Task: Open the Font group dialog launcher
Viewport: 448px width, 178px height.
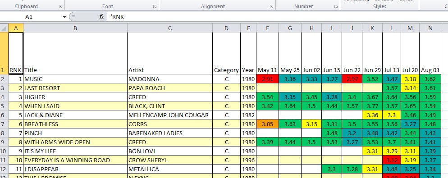Action: (x=155, y=6)
